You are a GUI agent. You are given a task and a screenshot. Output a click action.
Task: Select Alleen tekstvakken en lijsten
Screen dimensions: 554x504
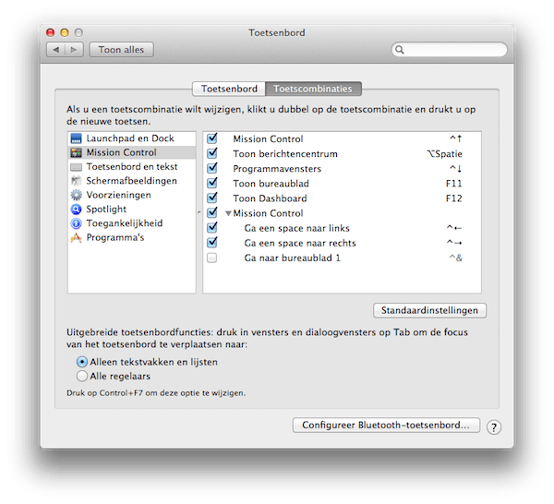(81, 362)
